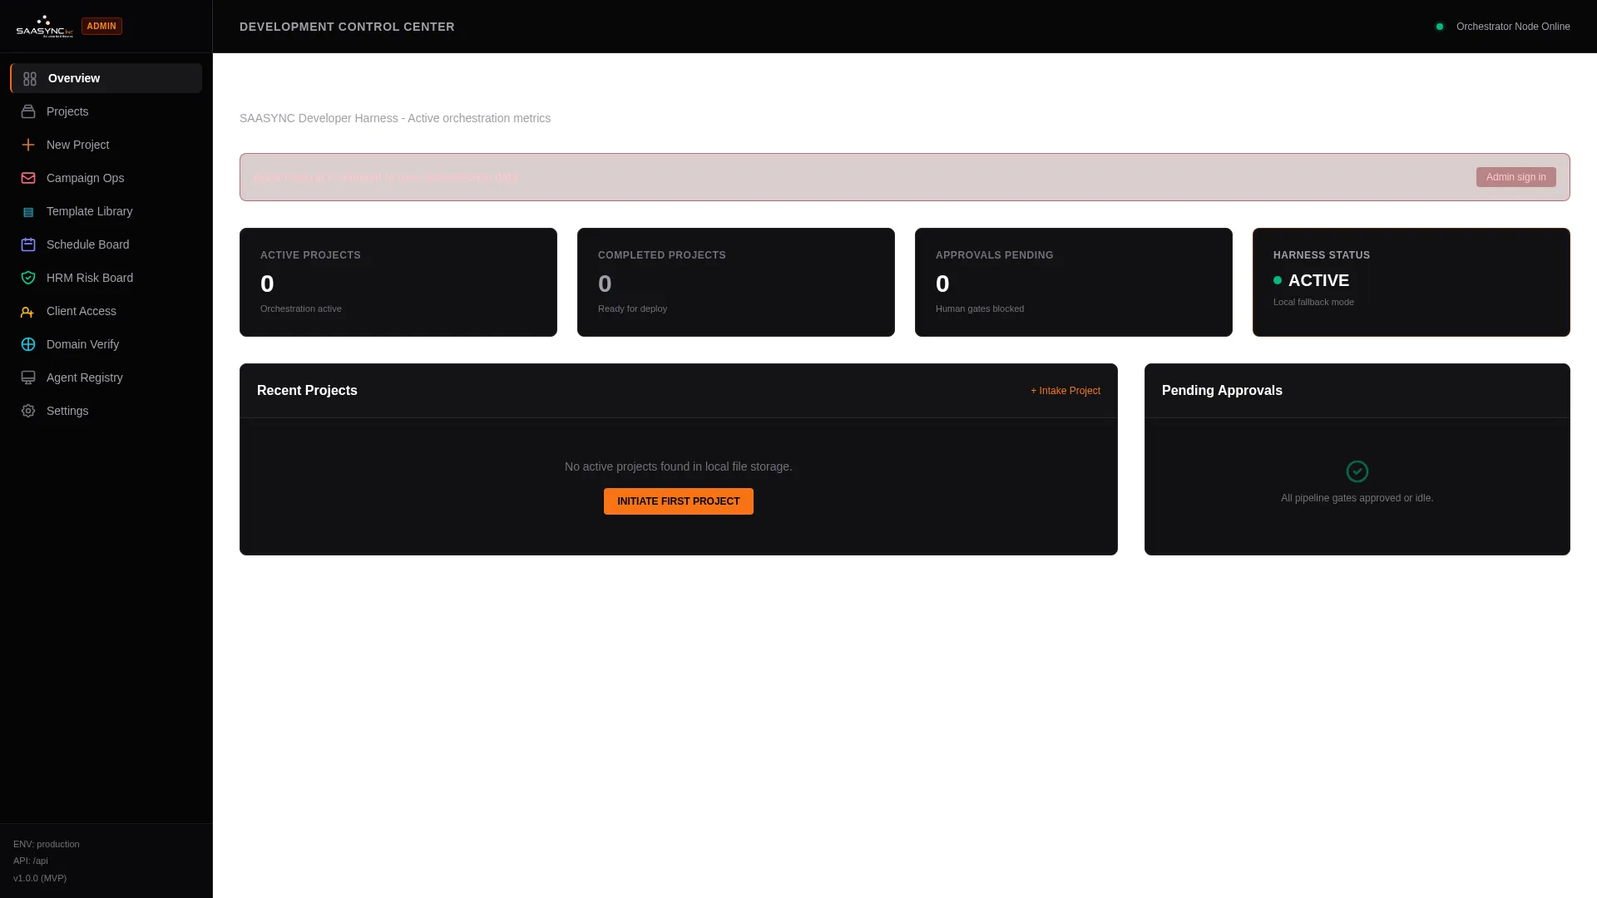Open the Settings page
The width and height of the screenshot is (1597, 898).
[106, 411]
